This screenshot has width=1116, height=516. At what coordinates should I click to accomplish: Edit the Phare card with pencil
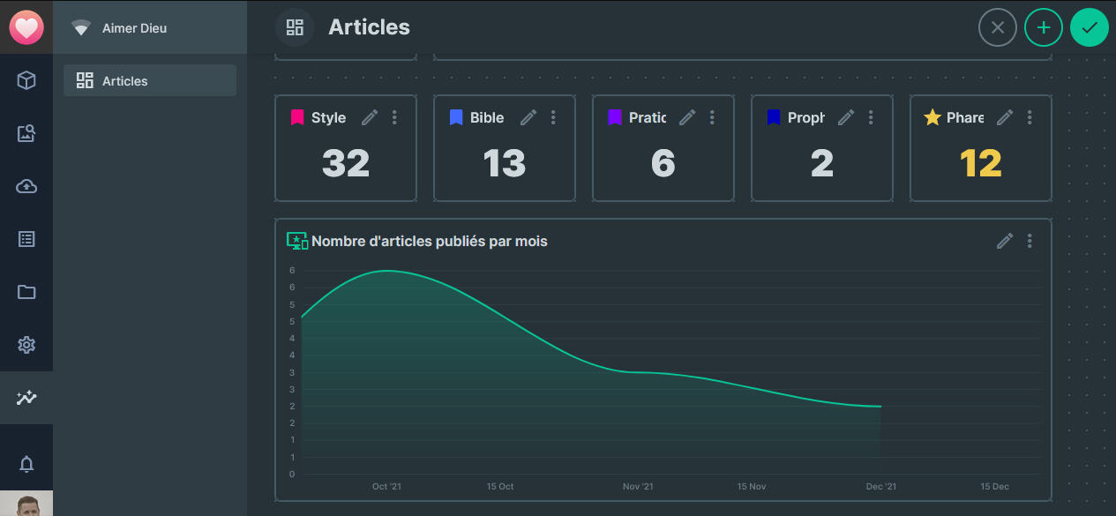pyautogui.click(x=1005, y=117)
